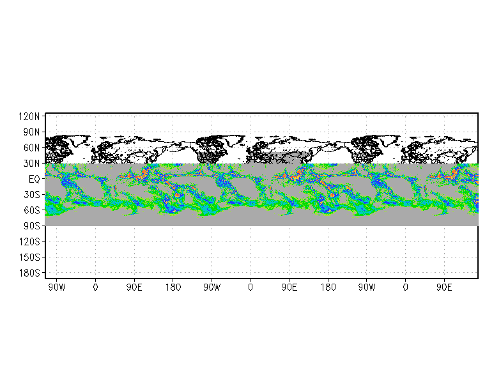Viewport: 501px width, 391px height.
Task: Click the rightmost 90E longitude label
Action: (x=445, y=287)
